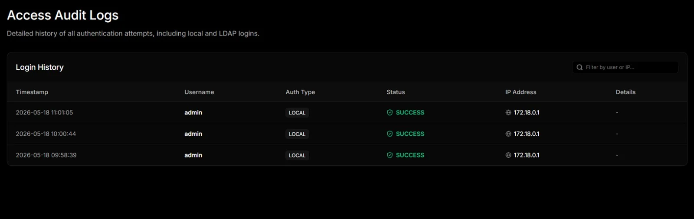Click the IP Address column header
This screenshot has width=694, height=219.
[520, 92]
